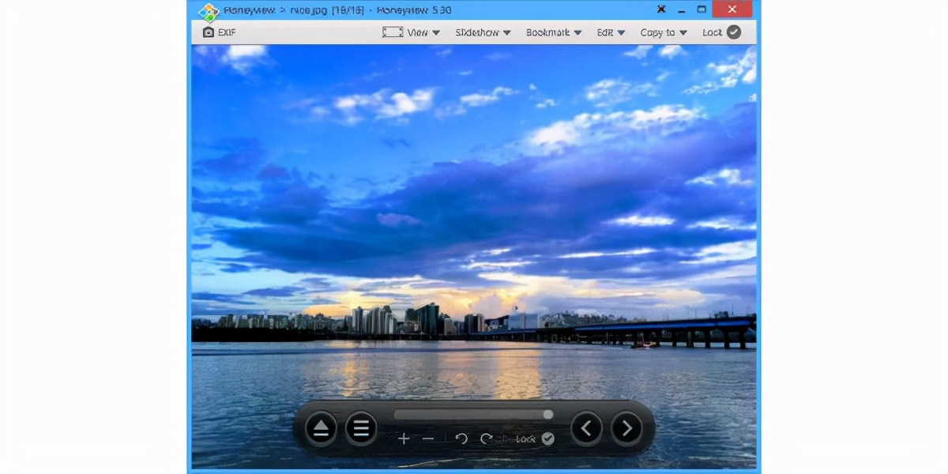Open the EXIF information panel
This screenshot has height=474, width=948.
click(x=216, y=32)
